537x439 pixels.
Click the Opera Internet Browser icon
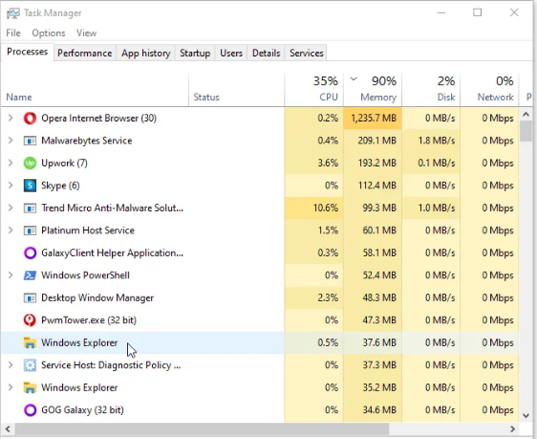pyautogui.click(x=30, y=119)
